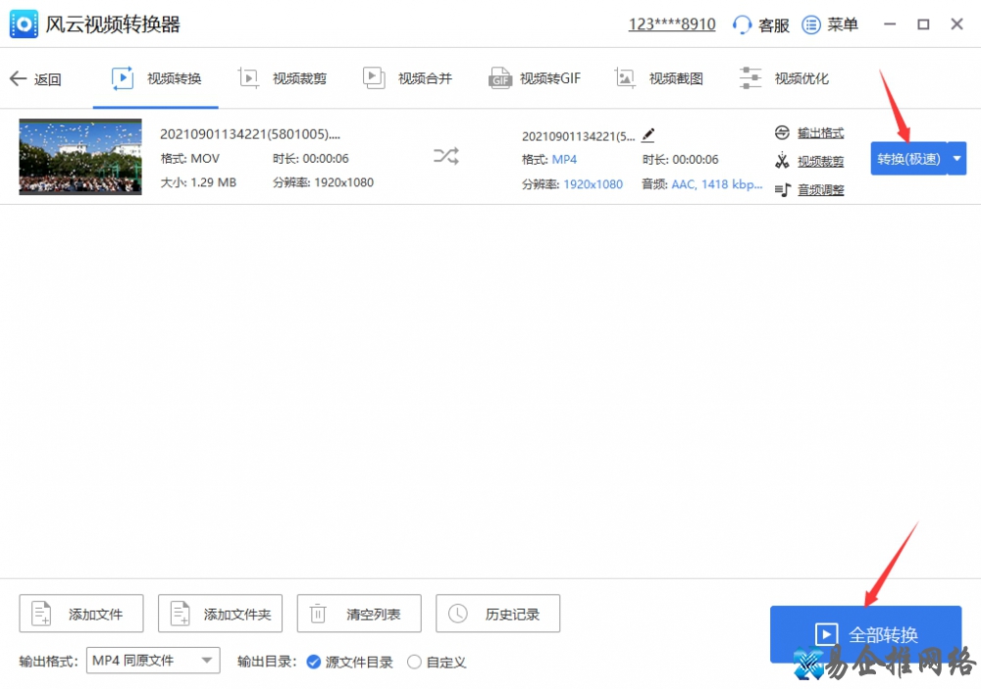The width and height of the screenshot is (981, 689).
Task: Open the 视频转GIF tab
Action: (x=535, y=78)
